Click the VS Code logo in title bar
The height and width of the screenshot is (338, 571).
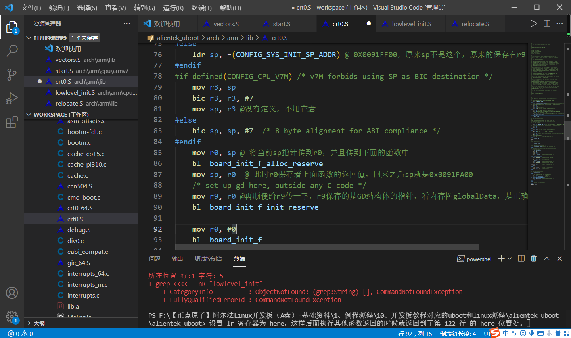pyautogui.click(x=9, y=7)
